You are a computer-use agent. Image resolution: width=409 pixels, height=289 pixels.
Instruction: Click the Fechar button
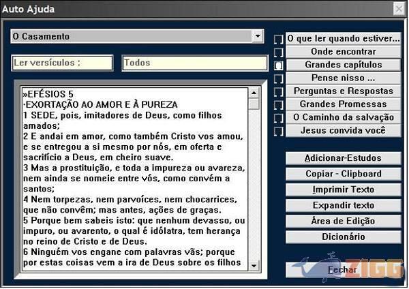pos(342,270)
